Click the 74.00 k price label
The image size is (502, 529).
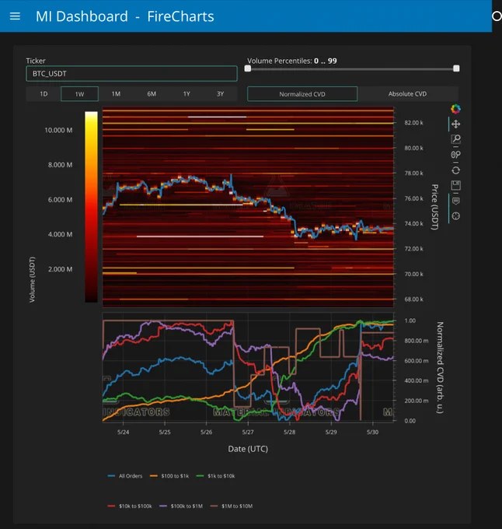coord(413,224)
